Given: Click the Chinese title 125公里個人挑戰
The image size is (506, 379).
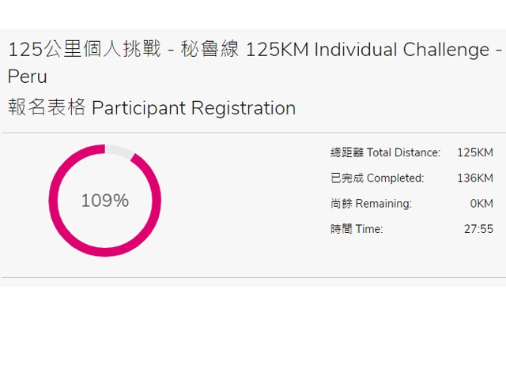Looking at the screenshot, I should 85,49.
